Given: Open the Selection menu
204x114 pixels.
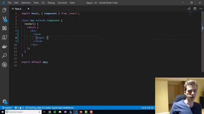Looking at the screenshot, I should click(26, 3).
